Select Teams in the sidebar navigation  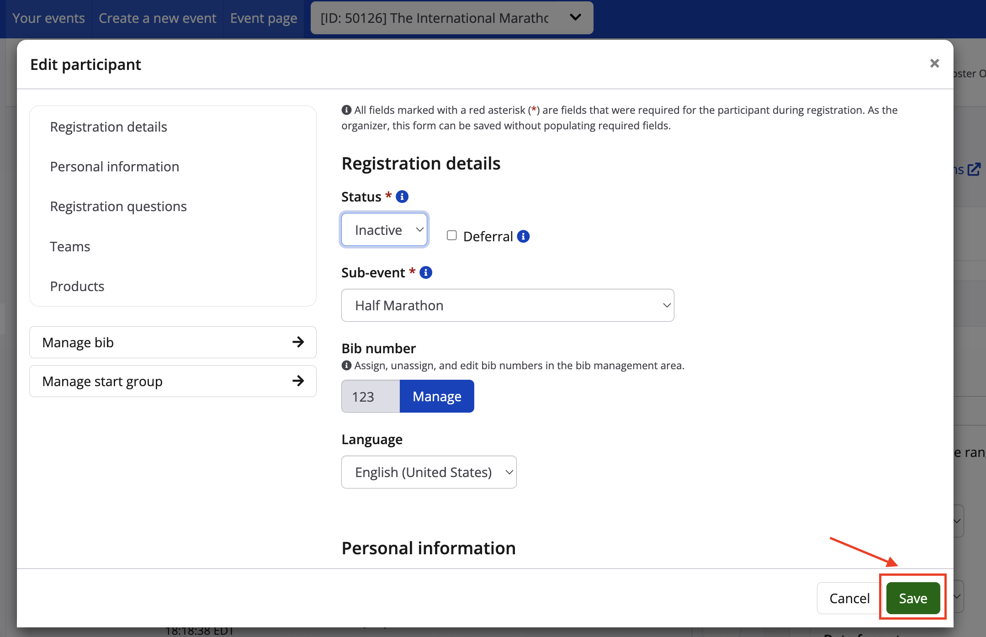pyautogui.click(x=70, y=247)
